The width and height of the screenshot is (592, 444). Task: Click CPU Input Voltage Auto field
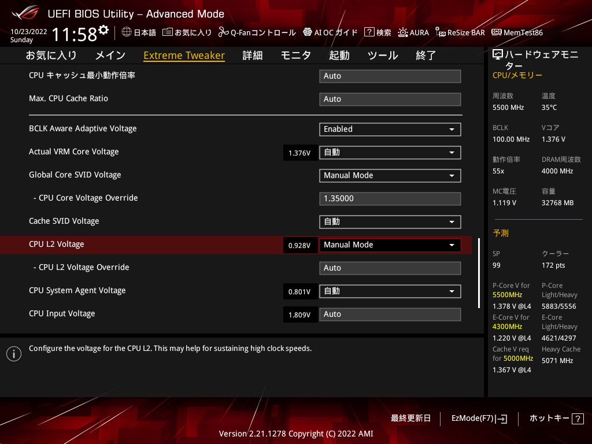pos(390,314)
